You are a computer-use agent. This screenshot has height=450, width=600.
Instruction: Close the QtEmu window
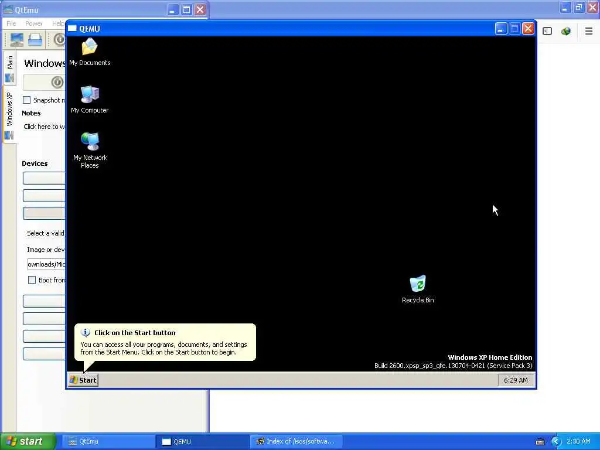click(200, 9)
